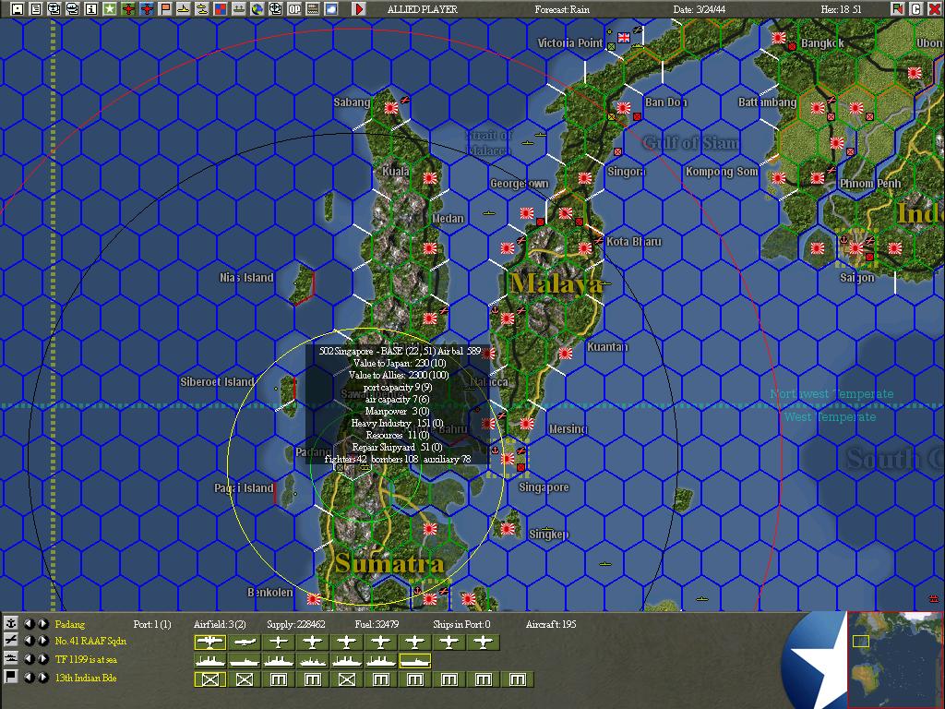Click the world minimap thumbnail

click(x=895, y=659)
